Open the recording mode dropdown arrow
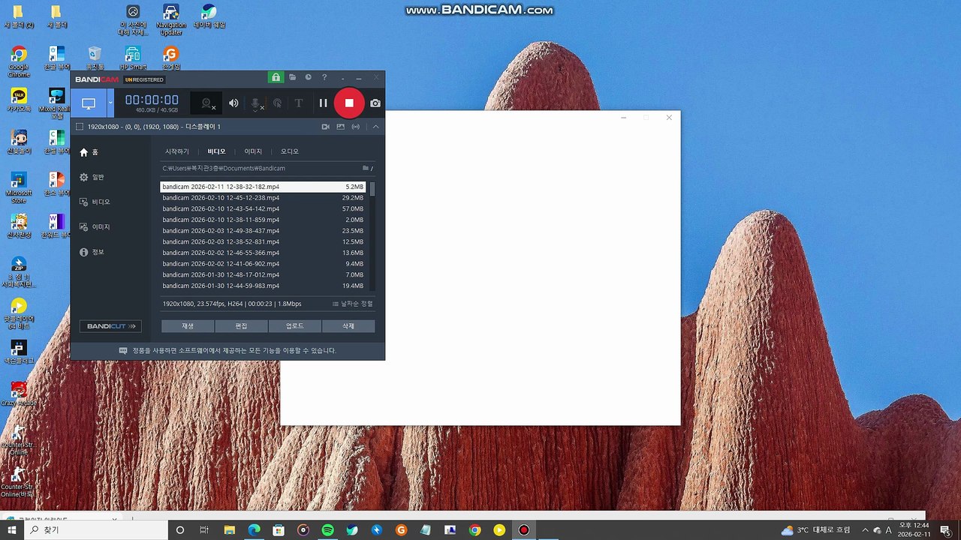Image resolution: width=961 pixels, height=540 pixels. [x=110, y=103]
